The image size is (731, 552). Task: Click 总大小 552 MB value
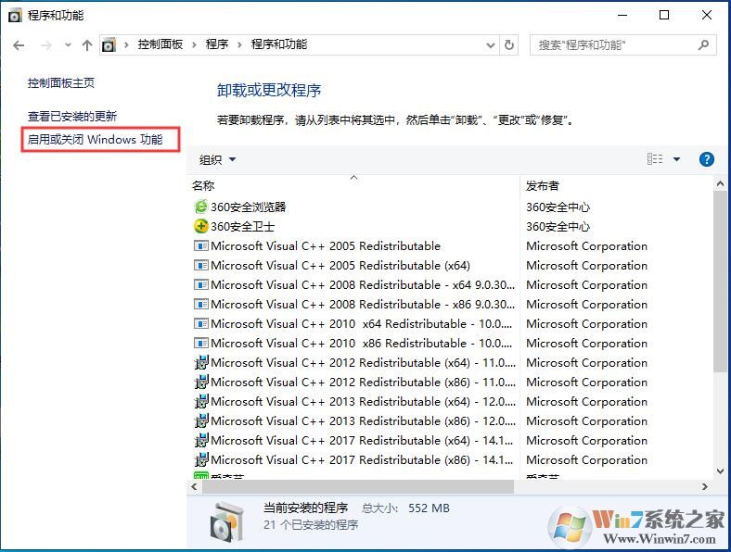tap(429, 508)
